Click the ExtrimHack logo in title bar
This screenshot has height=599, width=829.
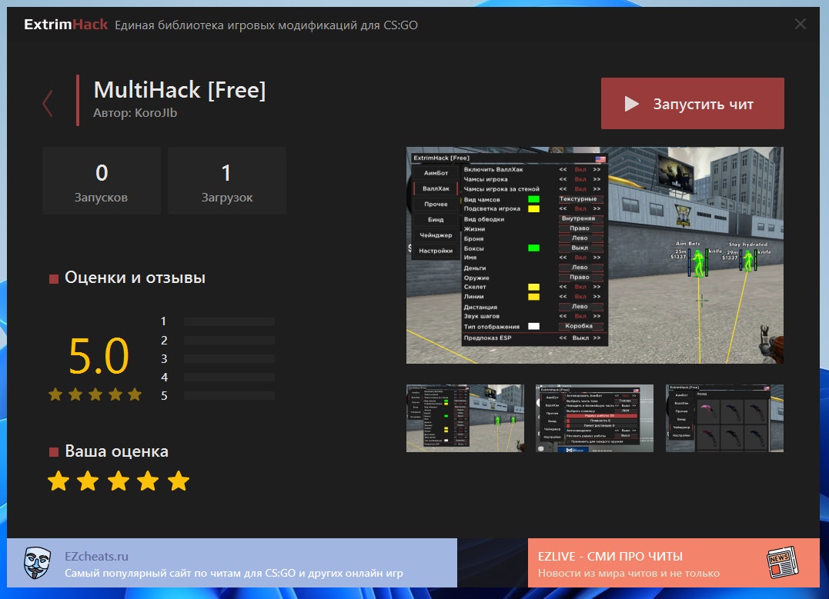click(x=66, y=25)
